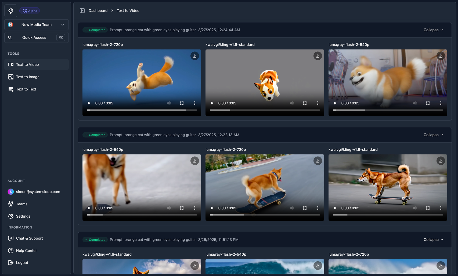Open Chat & Support
Viewport: 458px width, 276px height.
point(29,238)
